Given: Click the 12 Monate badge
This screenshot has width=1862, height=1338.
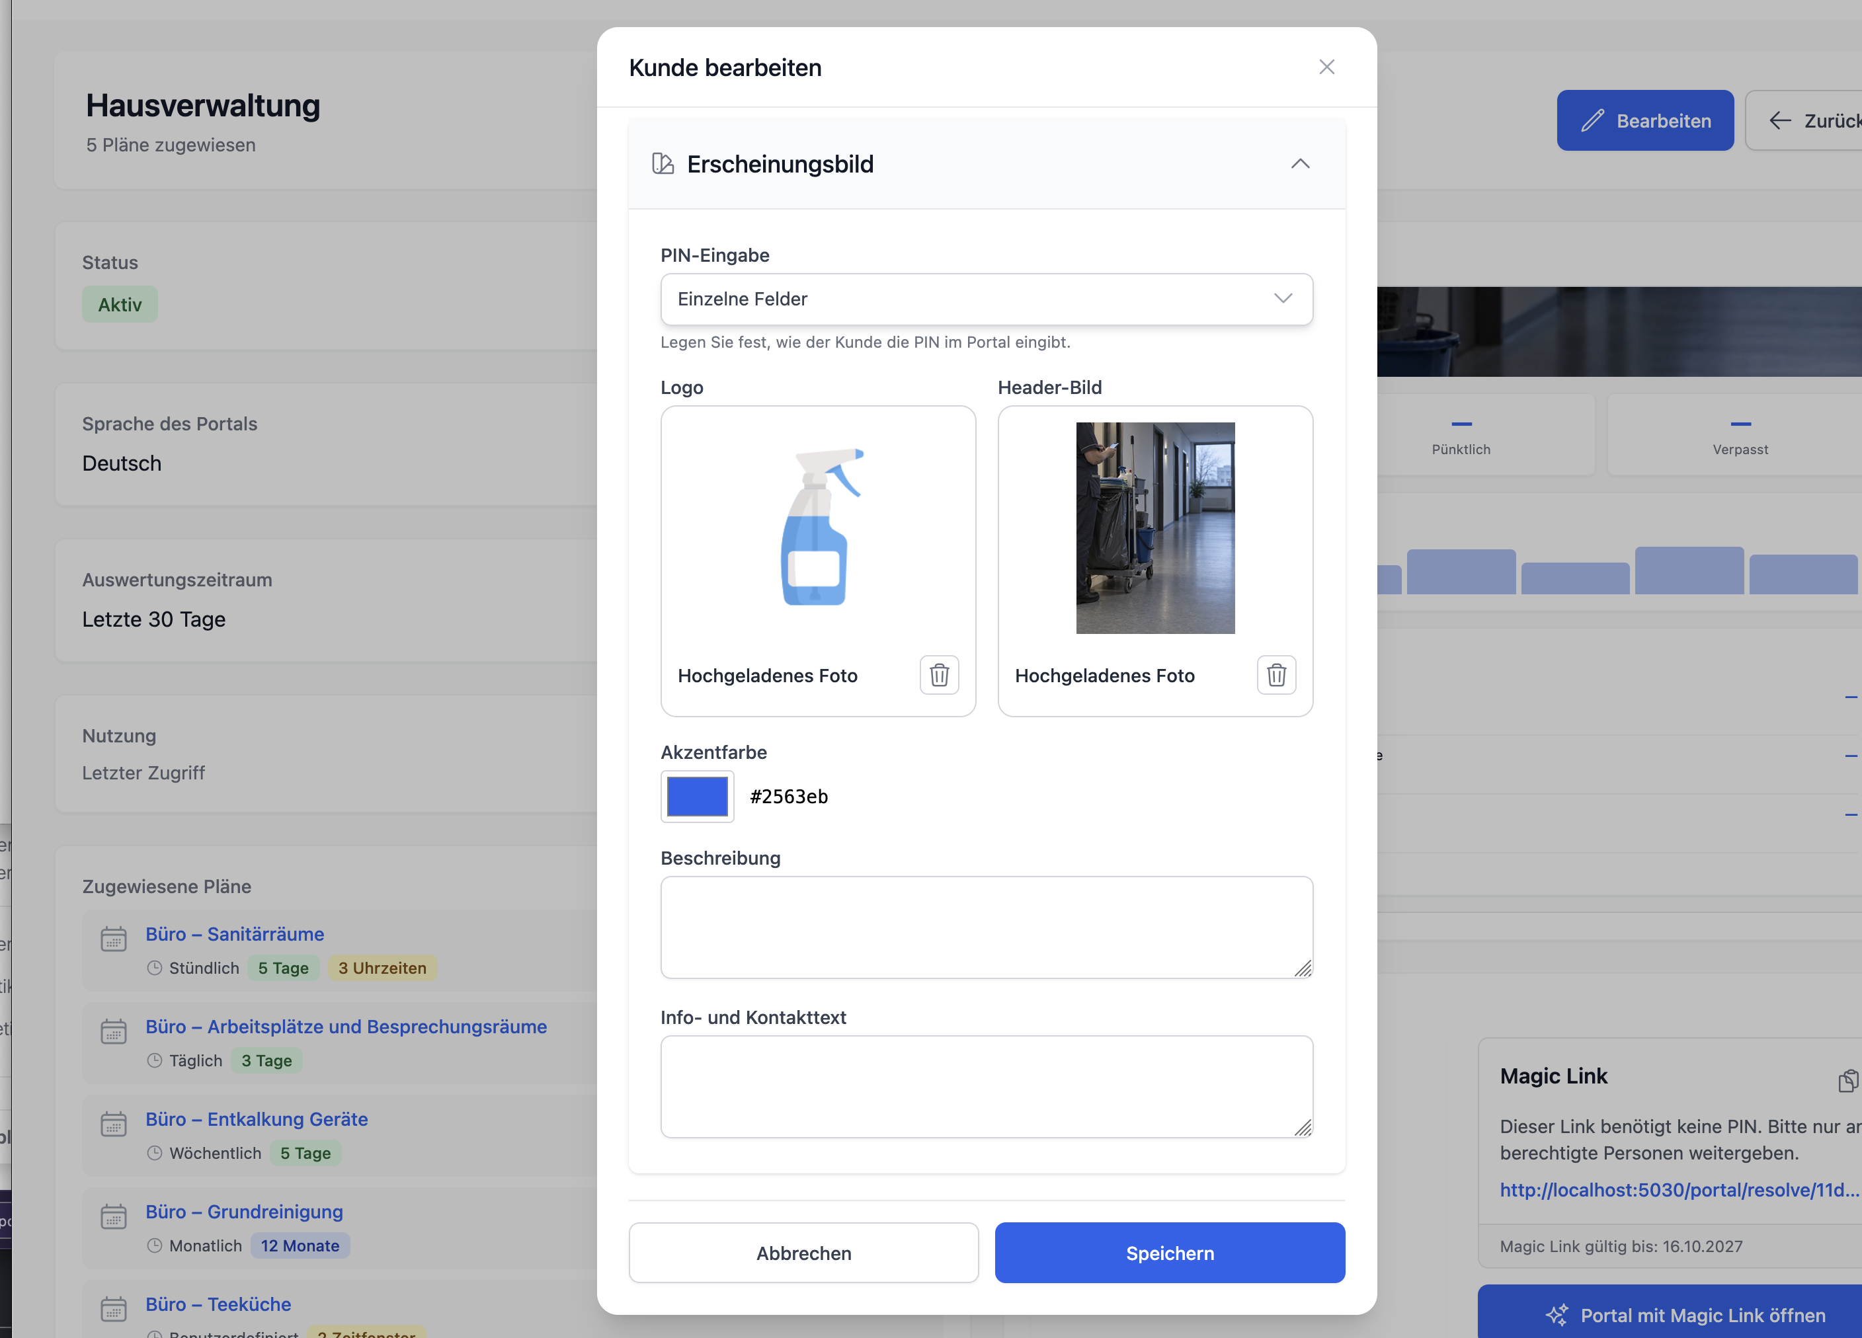Looking at the screenshot, I should point(300,1245).
